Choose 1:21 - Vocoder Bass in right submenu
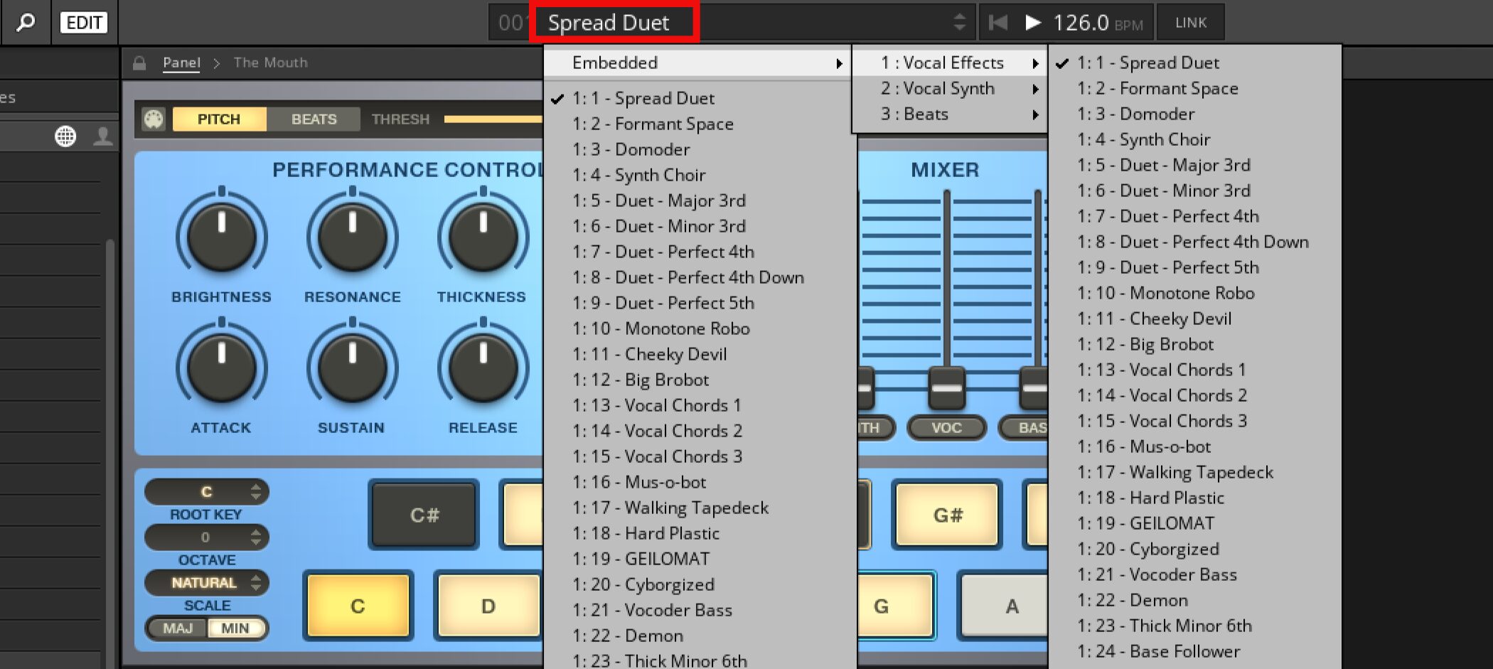Image resolution: width=1493 pixels, height=669 pixels. [x=1194, y=574]
